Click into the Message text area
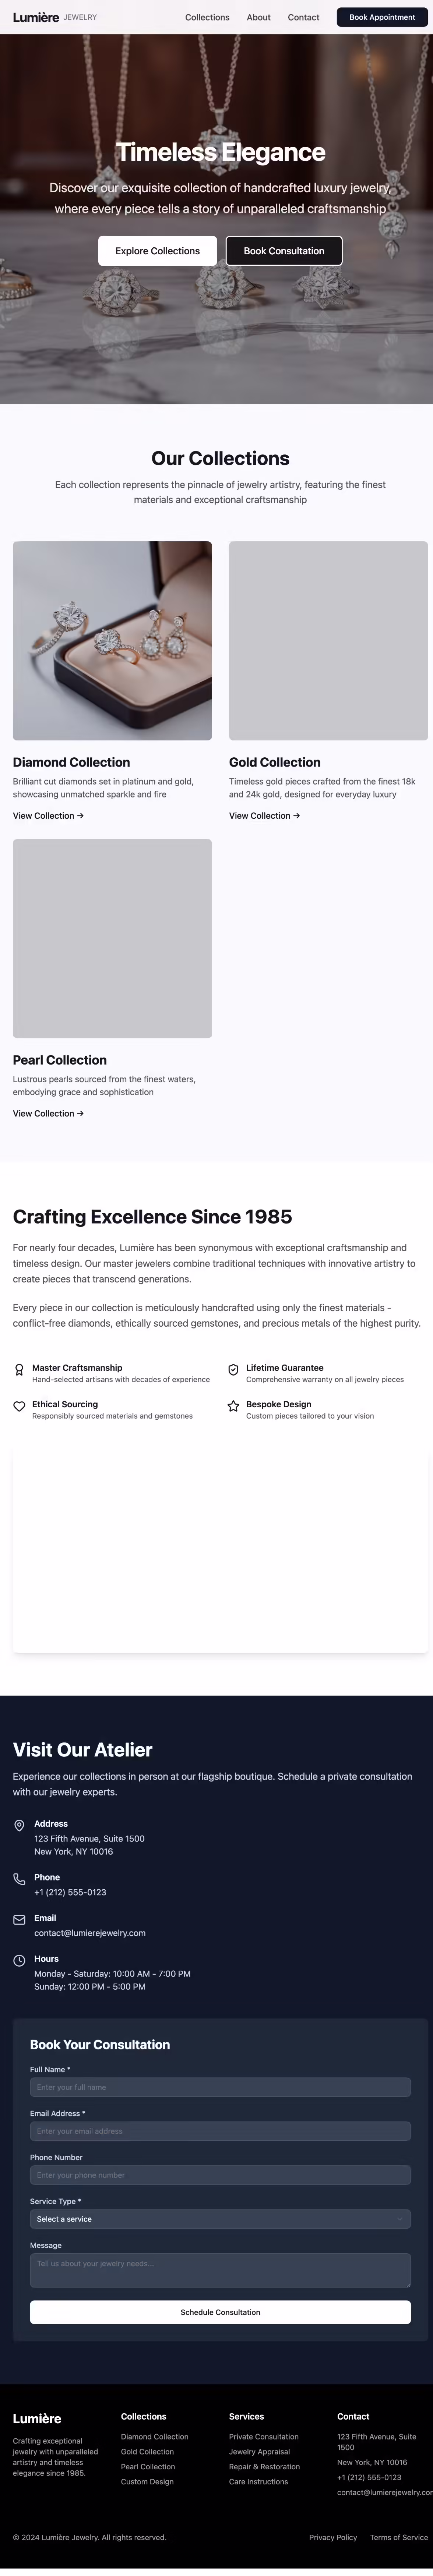Image resolution: width=433 pixels, height=2576 pixels. click(220, 2269)
